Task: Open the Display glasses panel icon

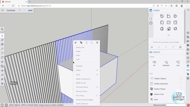Action: click(188, 70)
